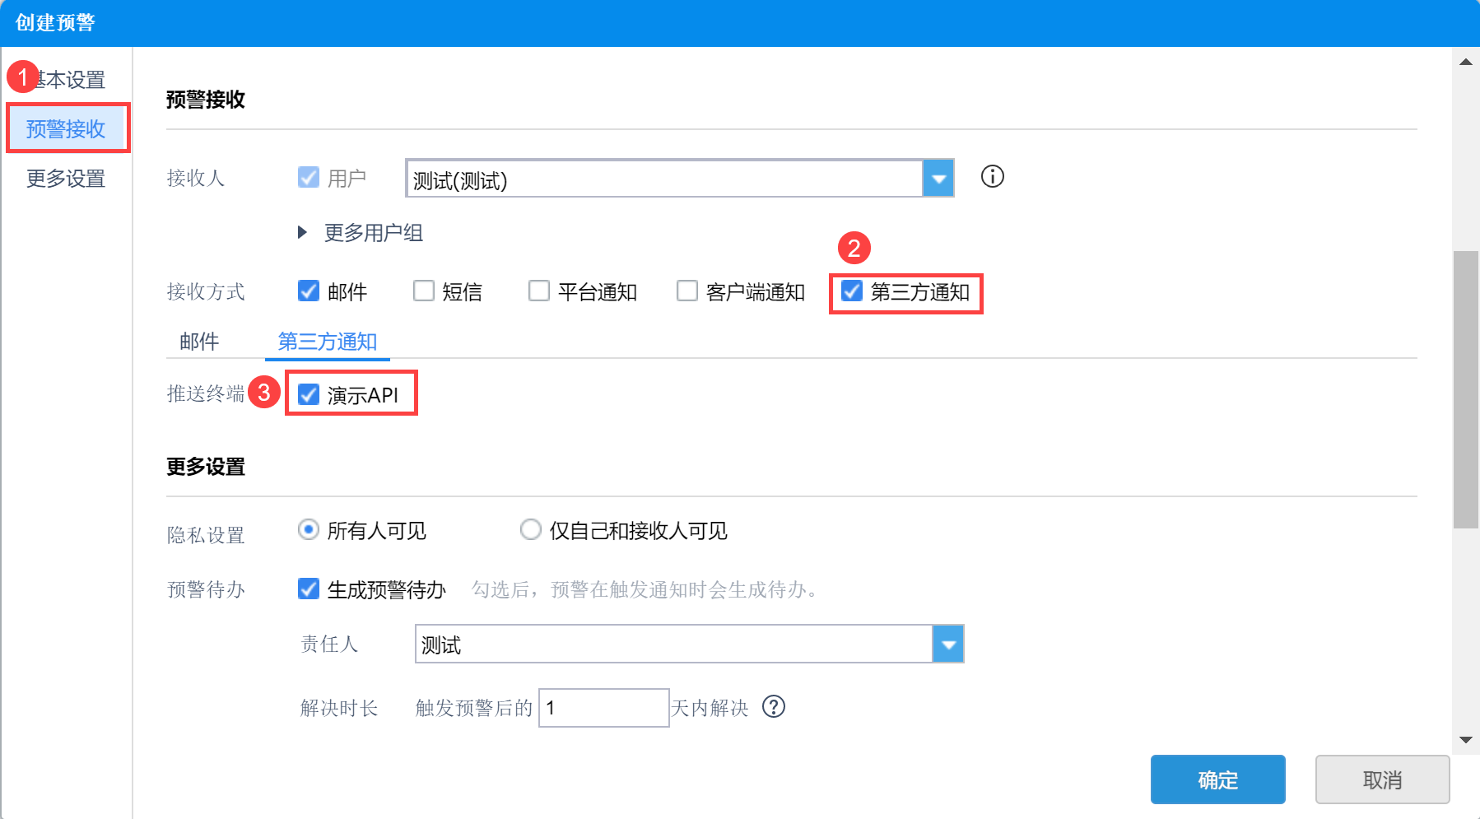1480x819 pixels.
Task: Go to 更多设置 in the left sidebar
Action: click(x=66, y=178)
